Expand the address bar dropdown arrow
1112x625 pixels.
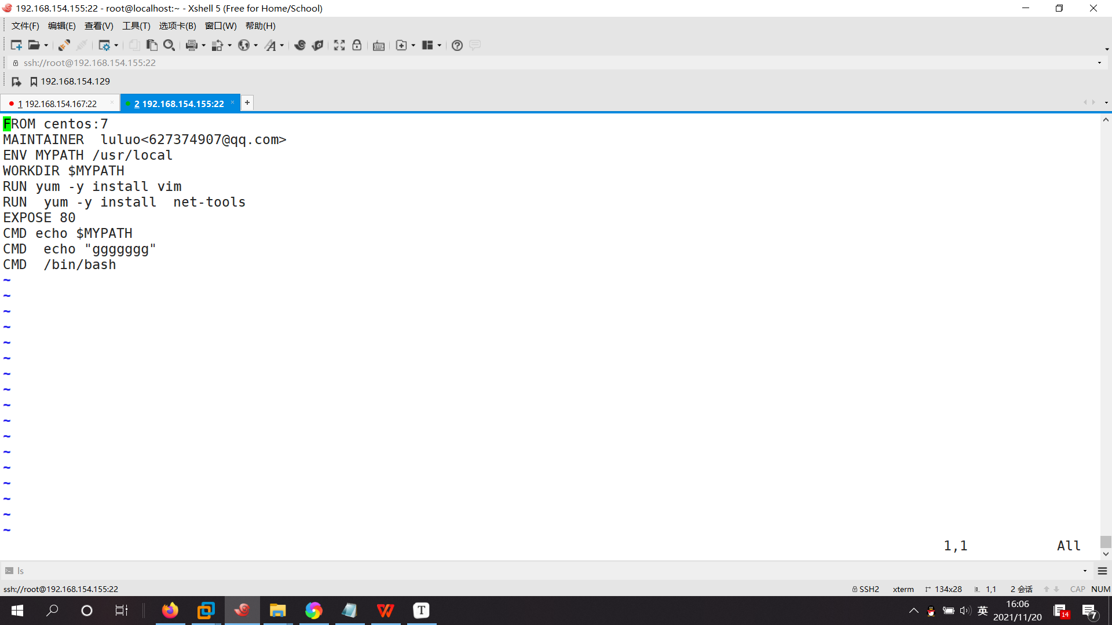[x=1099, y=62]
